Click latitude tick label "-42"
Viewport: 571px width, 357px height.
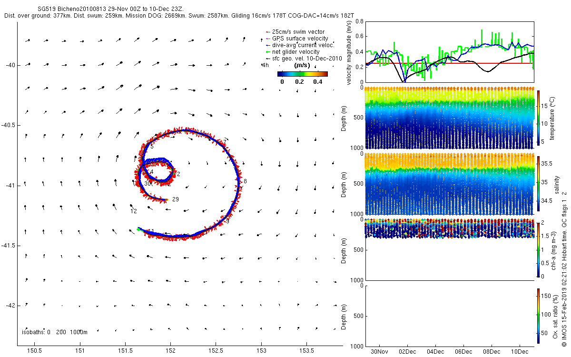click(x=10, y=305)
